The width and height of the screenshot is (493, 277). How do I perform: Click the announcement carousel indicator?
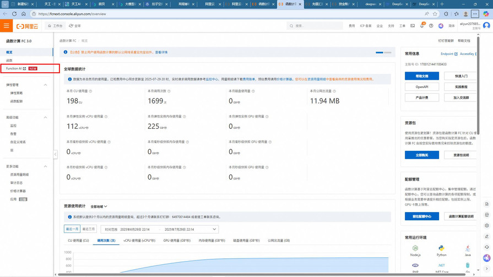click(x=383, y=52)
